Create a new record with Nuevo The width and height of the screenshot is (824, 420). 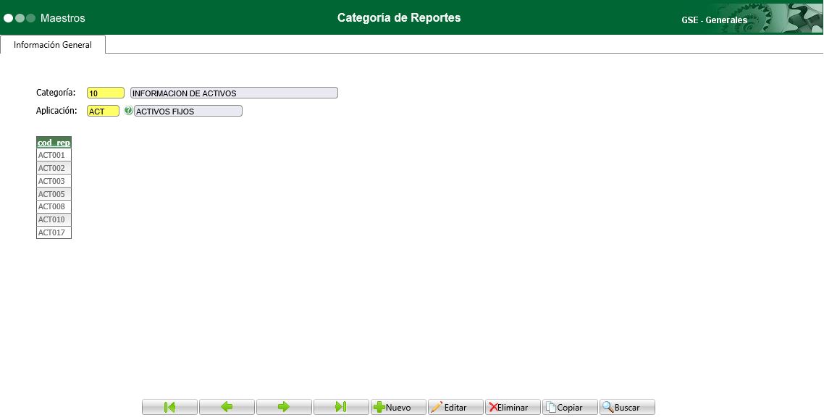(398, 407)
